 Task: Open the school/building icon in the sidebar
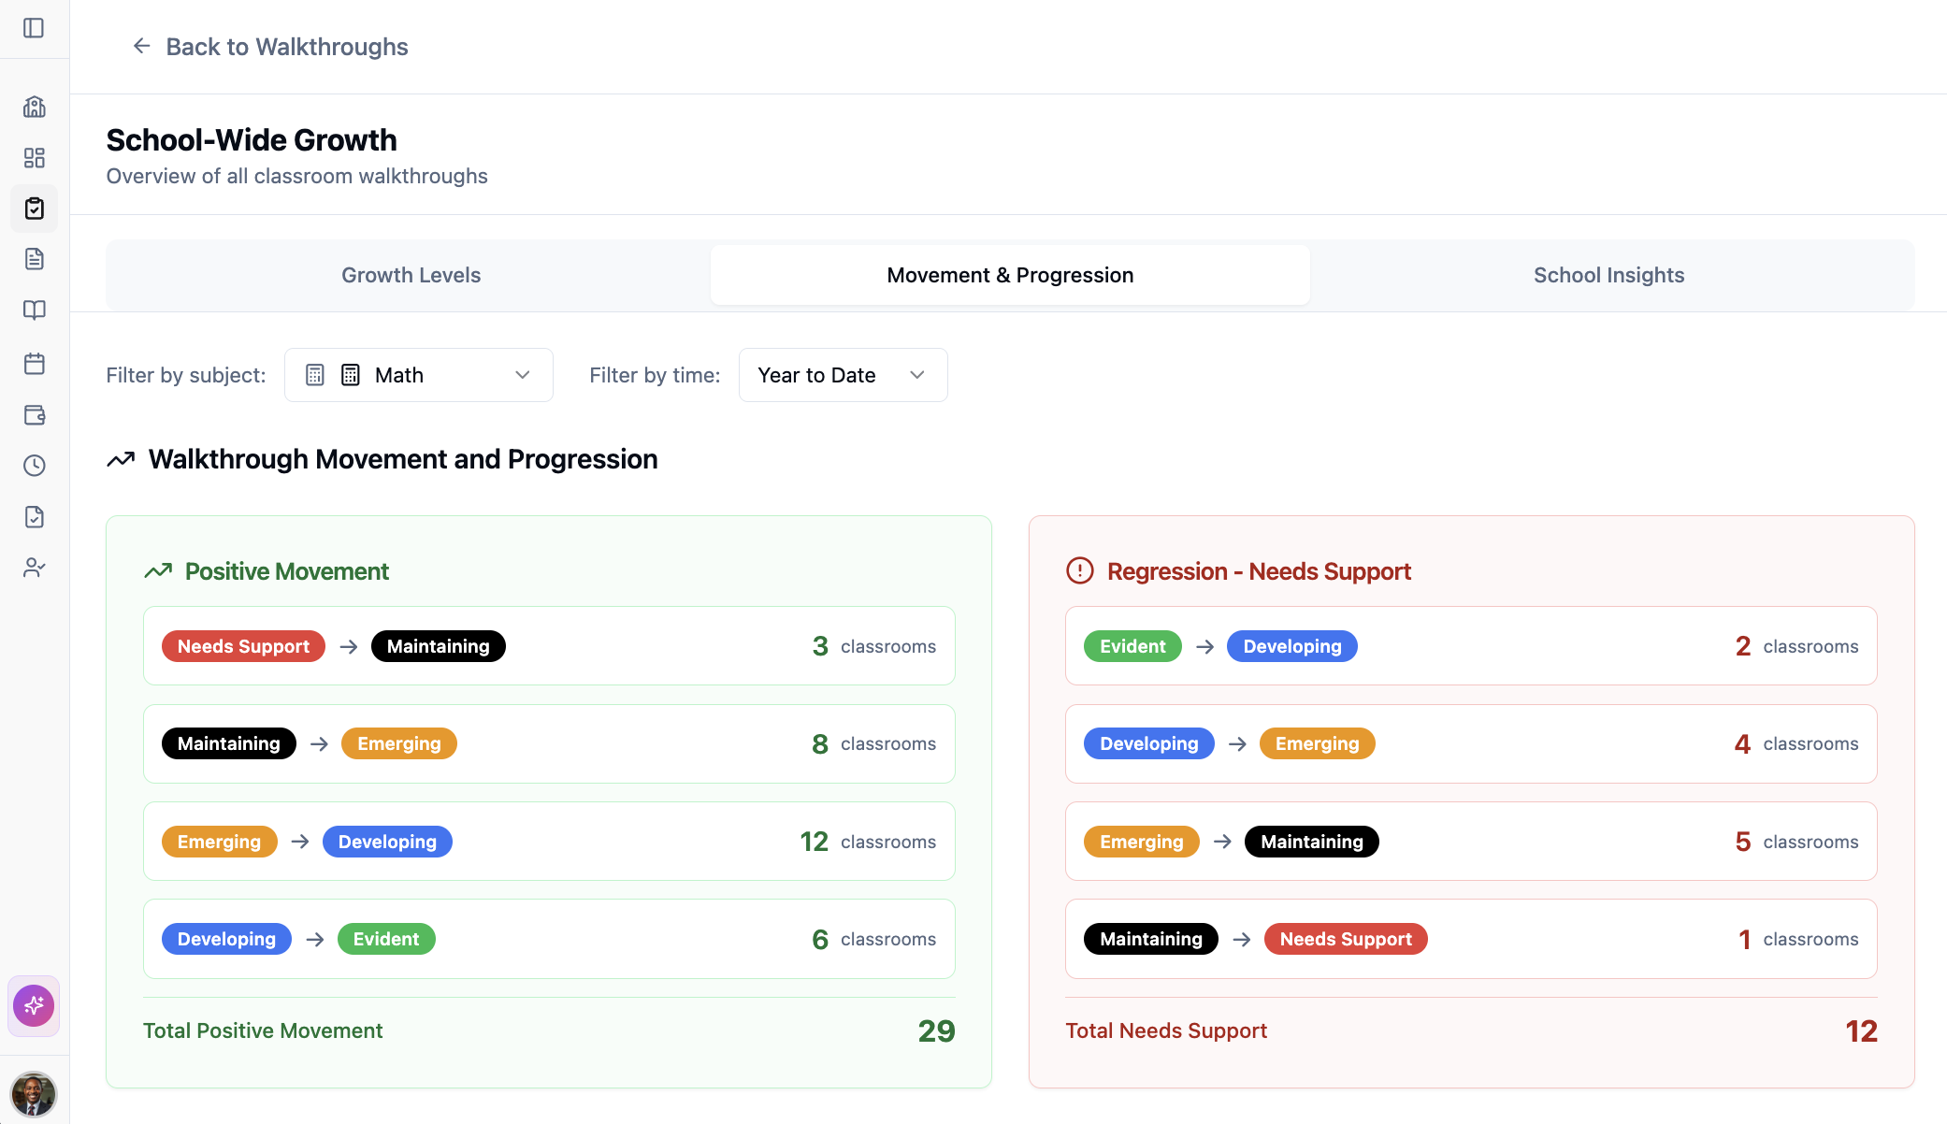[x=35, y=107]
